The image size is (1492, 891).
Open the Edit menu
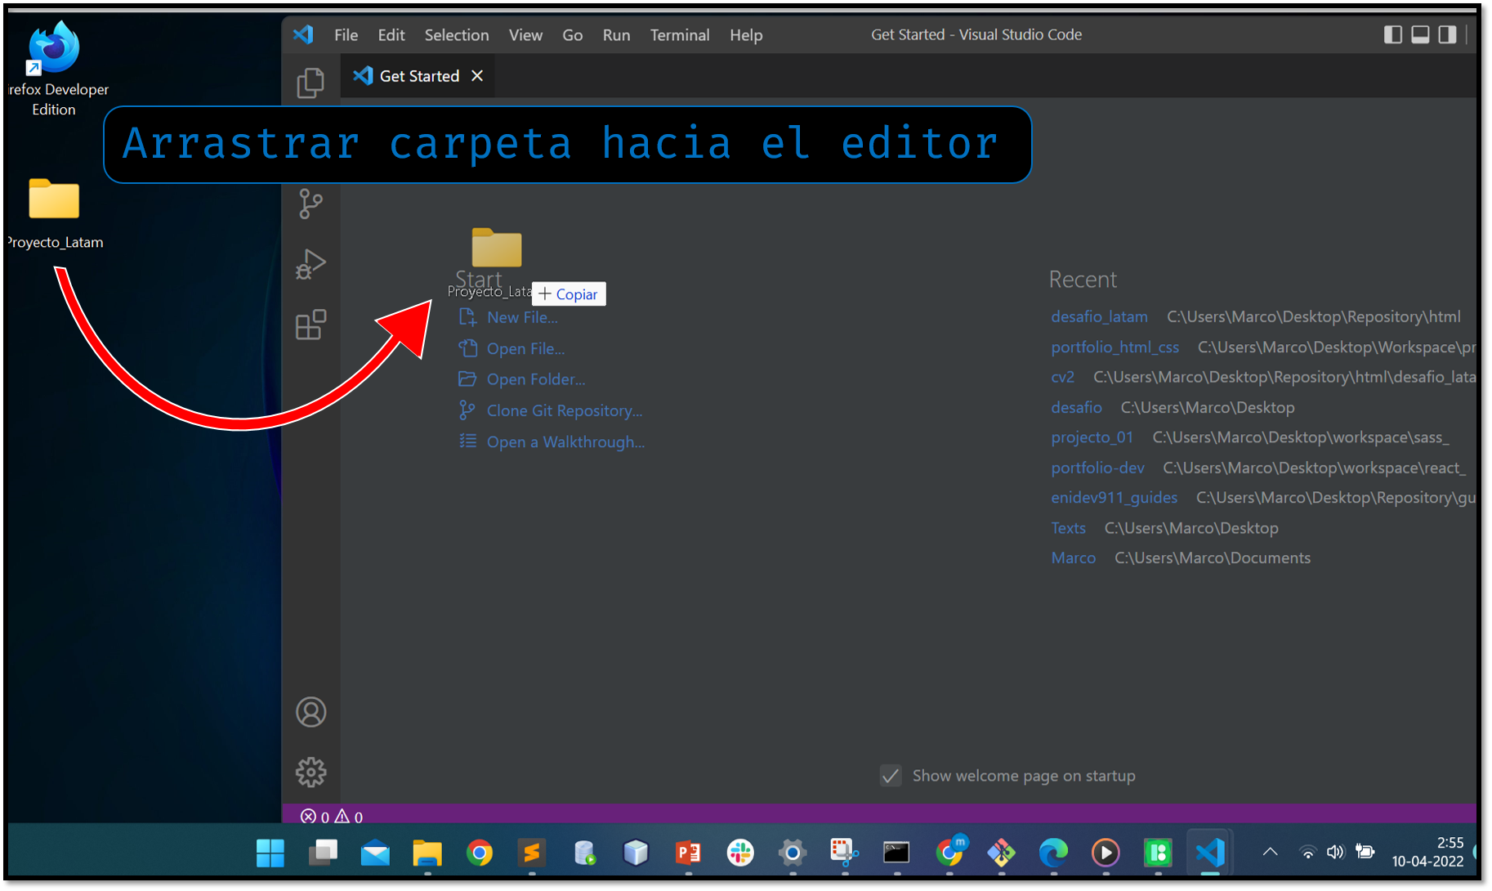point(391,35)
